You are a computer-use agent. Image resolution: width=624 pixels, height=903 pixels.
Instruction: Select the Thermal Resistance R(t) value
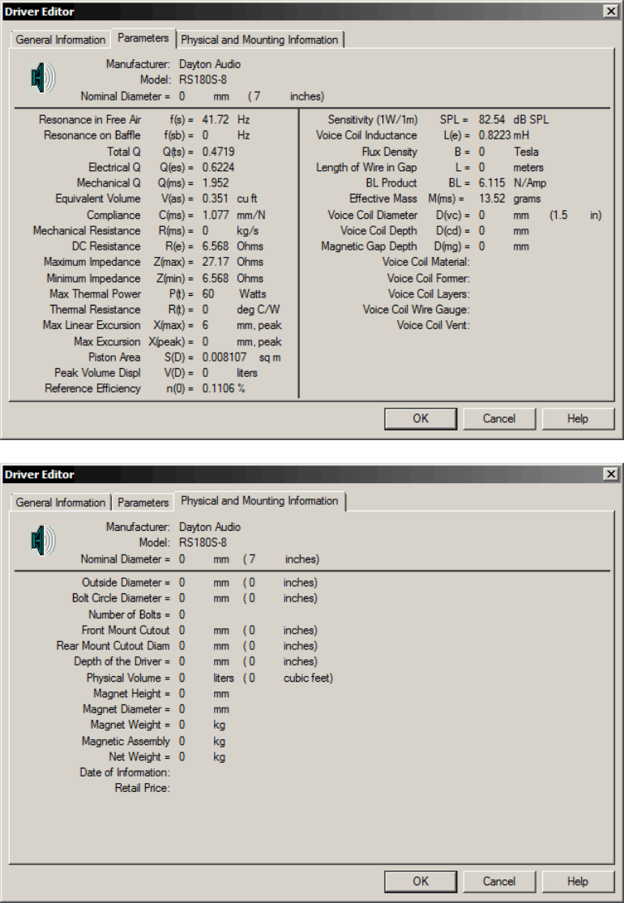pyautogui.click(x=205, y=310)
